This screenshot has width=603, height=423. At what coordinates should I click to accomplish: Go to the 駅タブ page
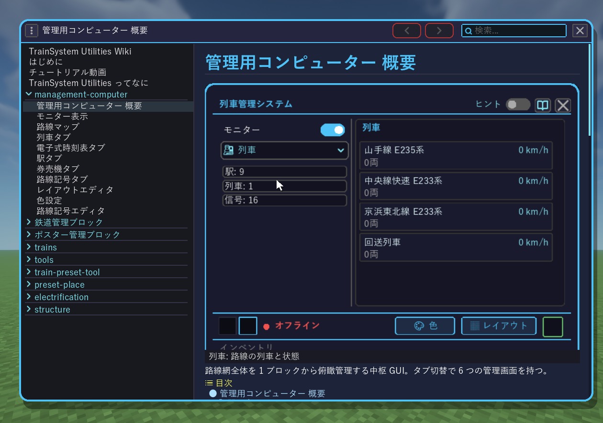49,159
